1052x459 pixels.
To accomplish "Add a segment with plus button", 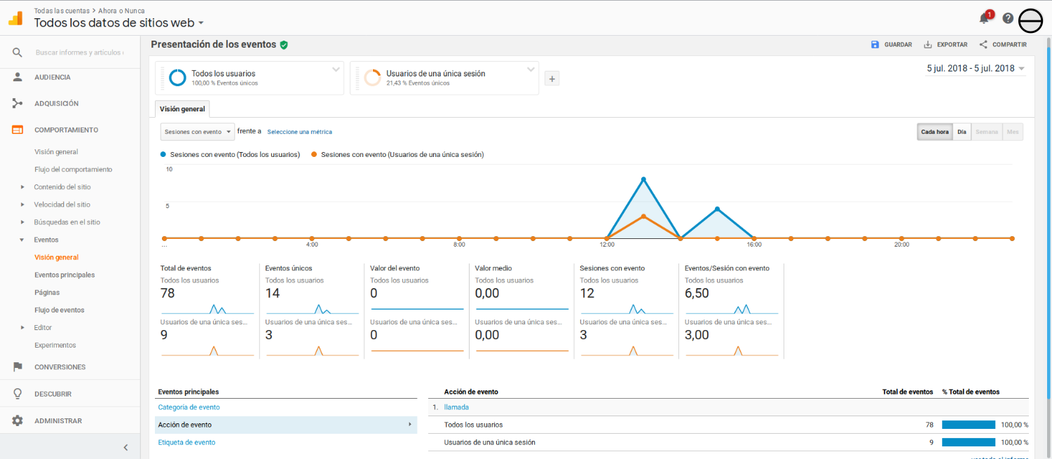I will point(552,79).
